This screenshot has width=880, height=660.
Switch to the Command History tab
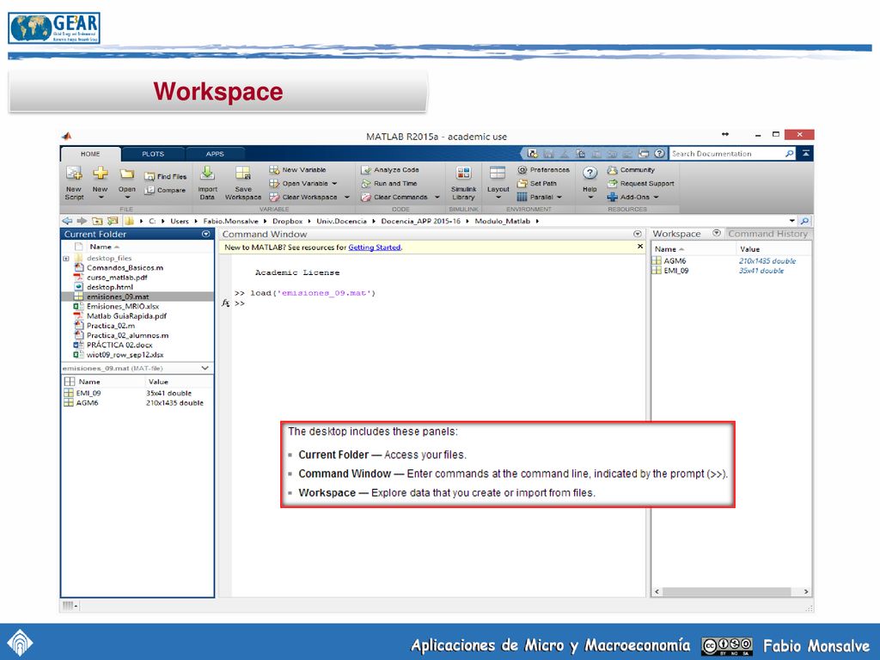click(x=767, y=234)
